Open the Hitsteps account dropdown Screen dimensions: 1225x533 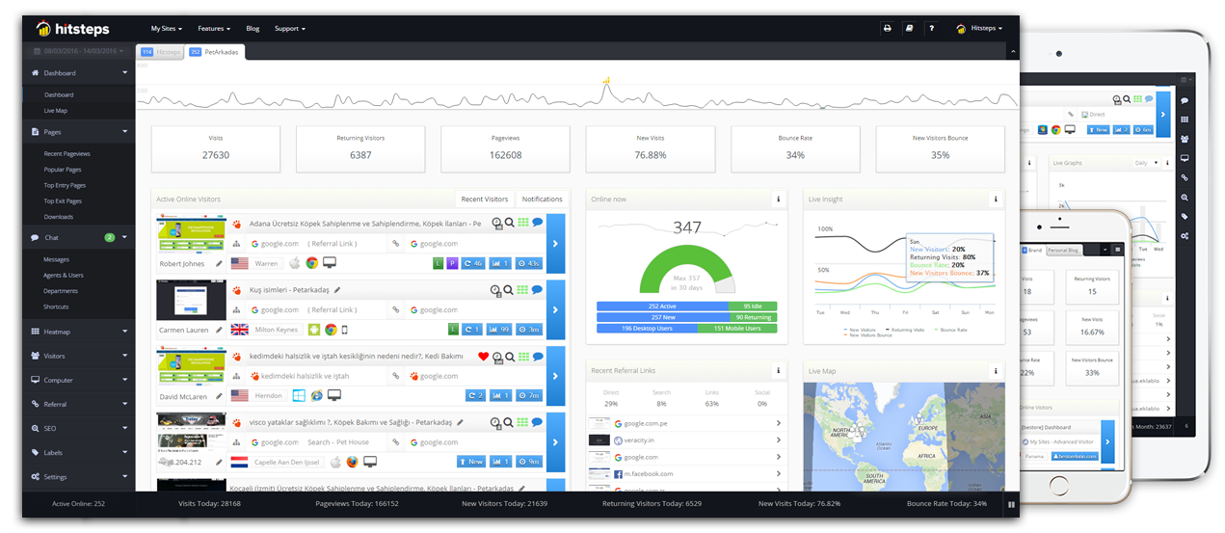point(978,29)
